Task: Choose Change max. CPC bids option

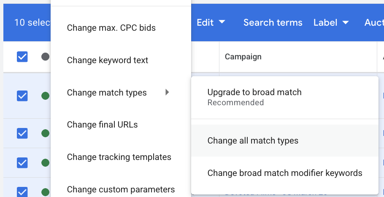Action: click(x=111, y=28)
